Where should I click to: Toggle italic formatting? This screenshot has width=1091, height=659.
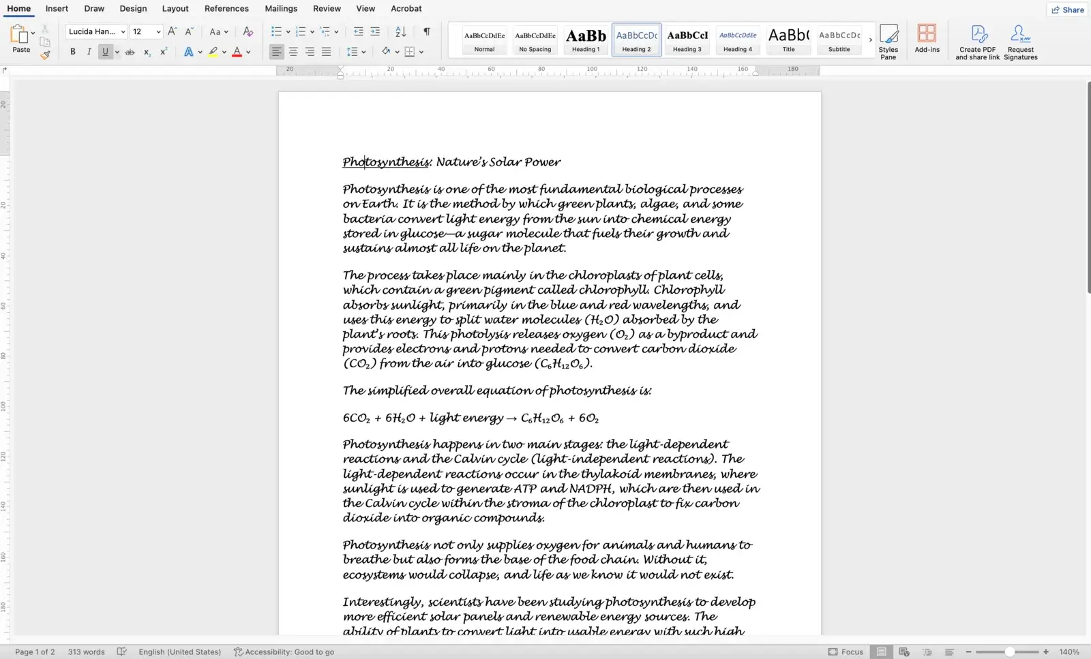point(89,52)
